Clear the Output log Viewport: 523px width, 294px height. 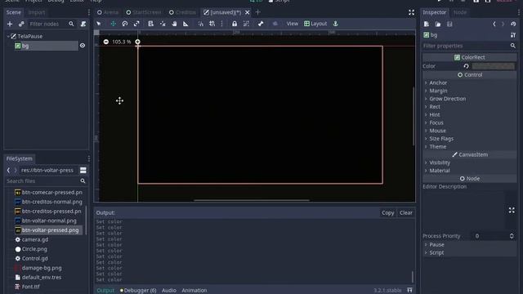pos(406,212)
